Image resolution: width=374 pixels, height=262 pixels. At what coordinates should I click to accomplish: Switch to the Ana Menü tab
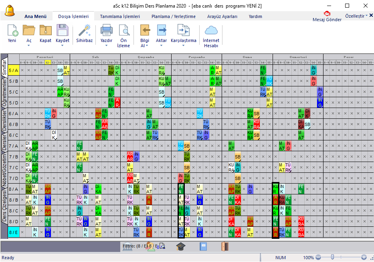pos(36,16)
